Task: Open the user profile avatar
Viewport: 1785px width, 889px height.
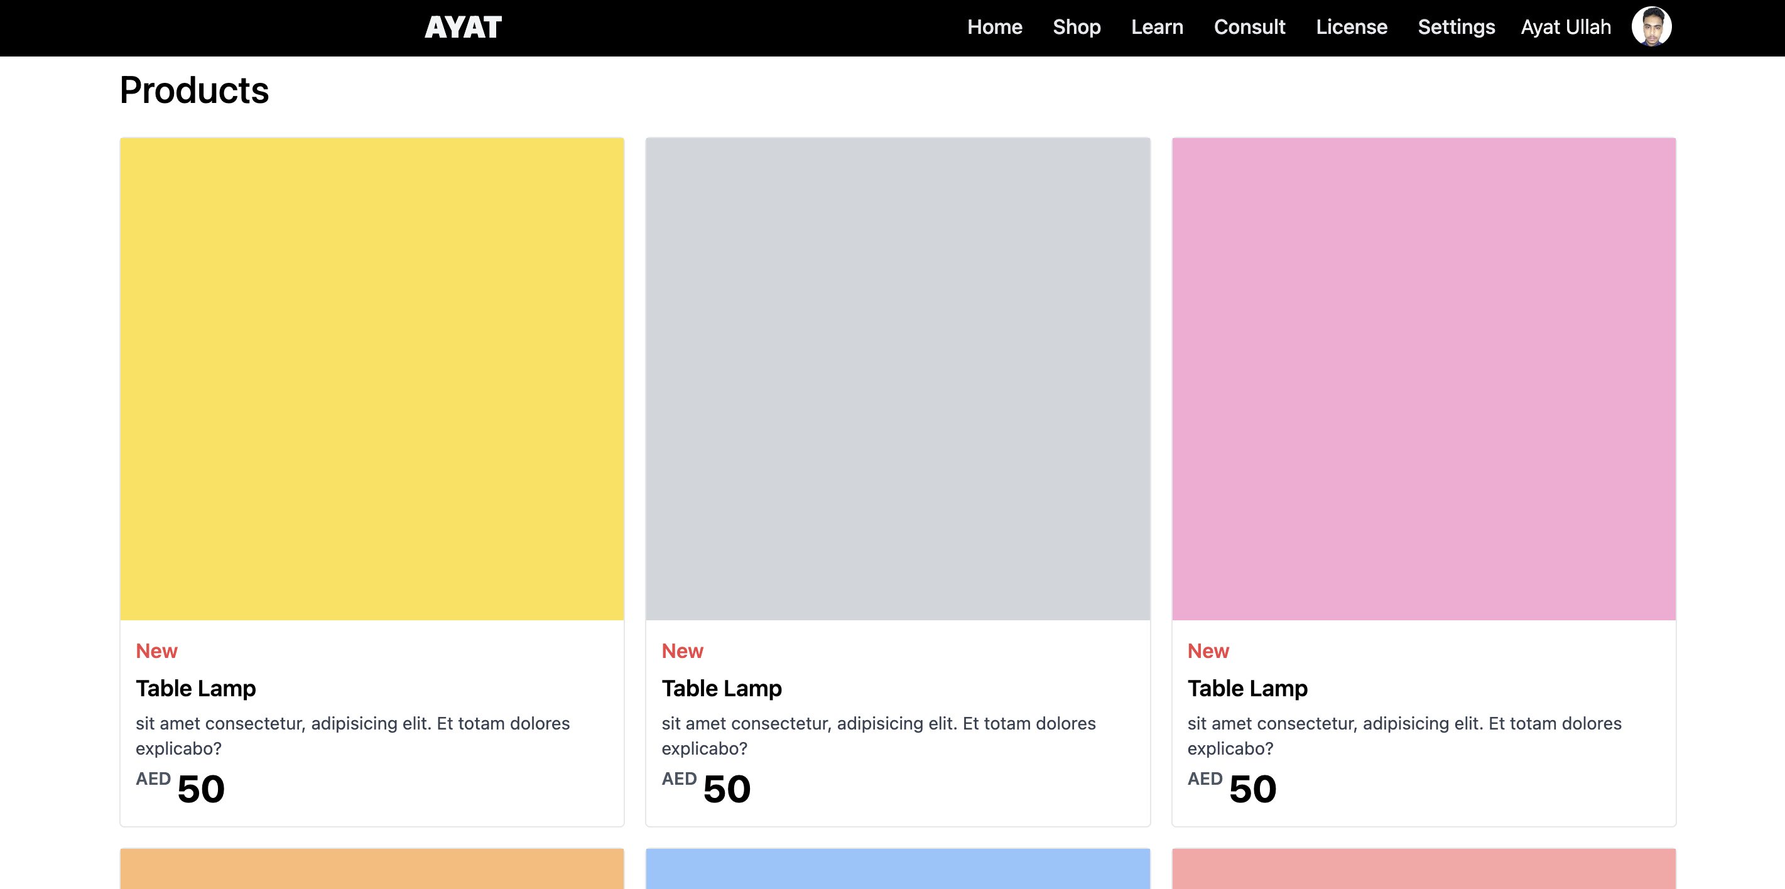Action: 1651,27
